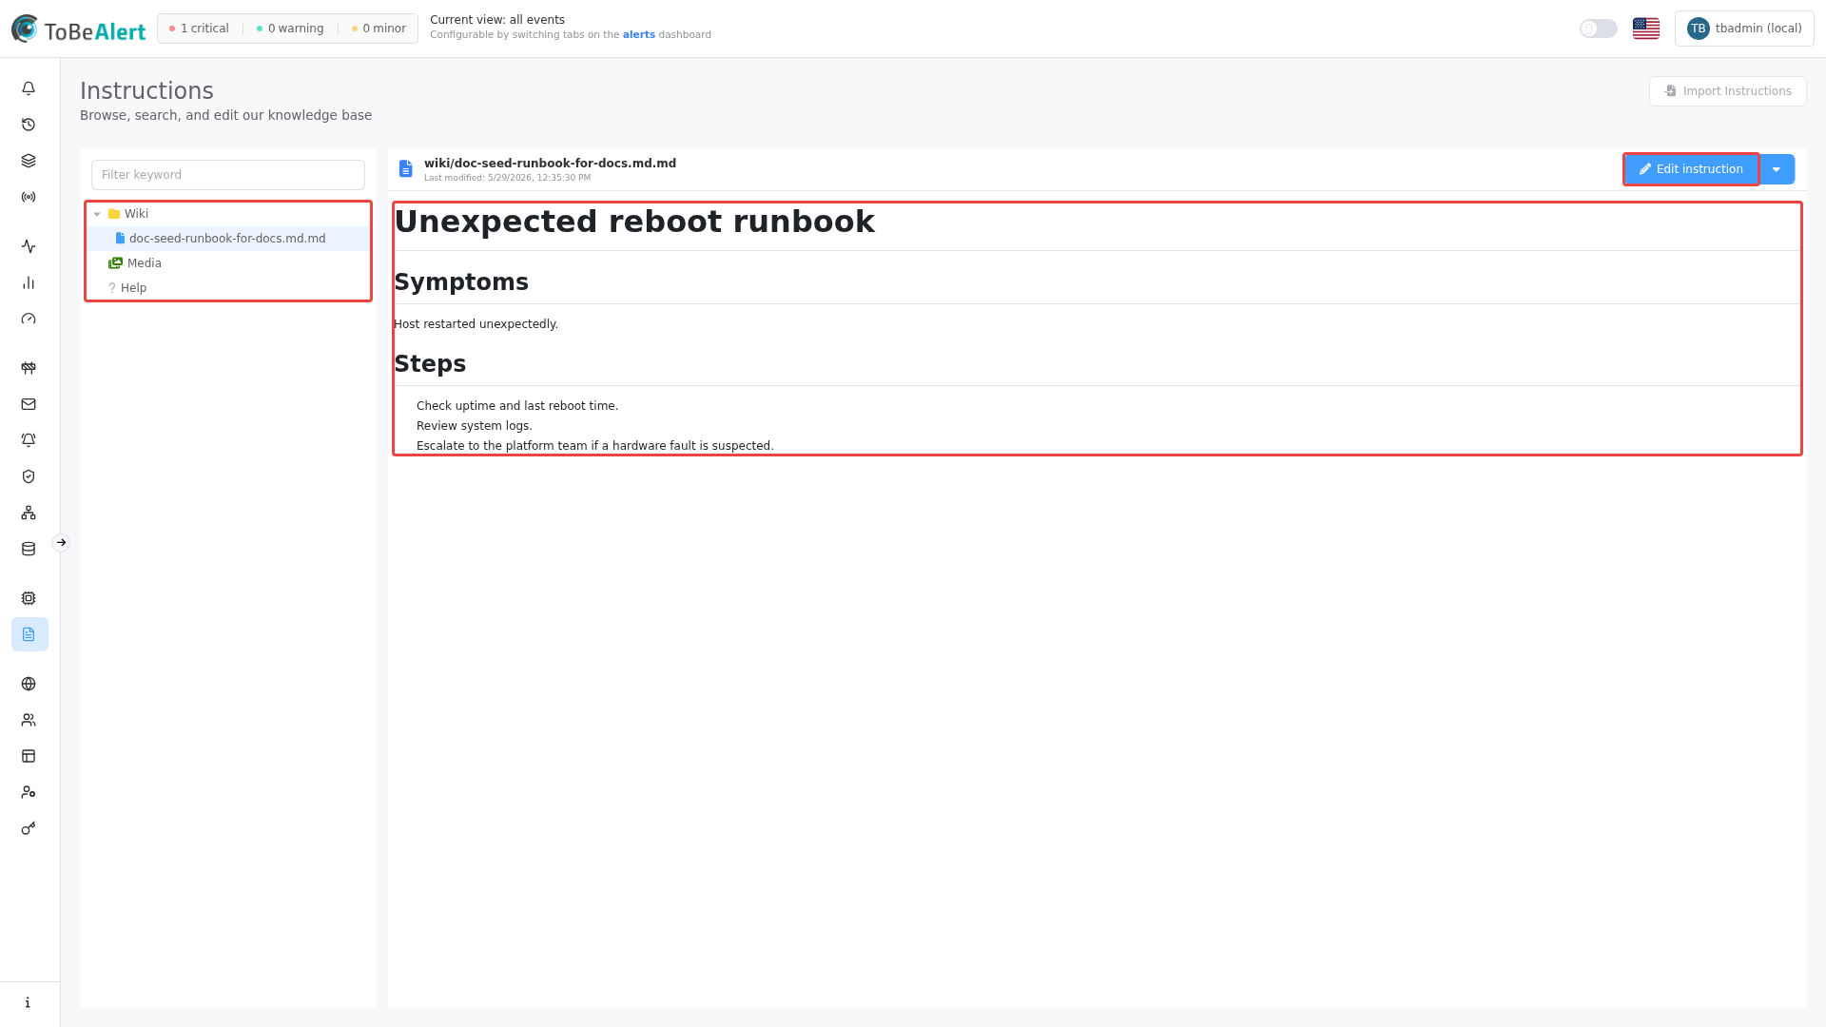Viewport: 1826px width, 1027px height.
Task: Open the users group sidebar icon
Action: tap(29, 720)
